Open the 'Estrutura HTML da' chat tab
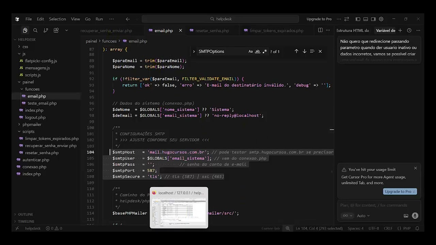Image resolution: width=436 pixels, height=245 pixels. click(x=353, y=31)
